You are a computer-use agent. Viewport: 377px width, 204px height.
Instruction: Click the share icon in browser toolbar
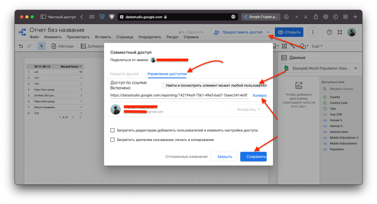(x=316, y=17)
